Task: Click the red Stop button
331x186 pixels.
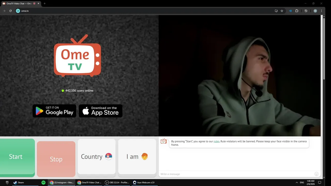Action: pyautogui.click(x=56, y=159)
